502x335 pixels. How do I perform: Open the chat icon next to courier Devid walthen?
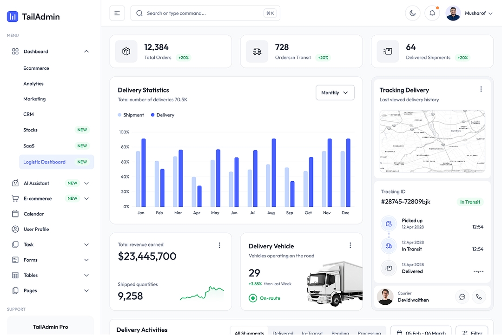(x=462, y=296)
